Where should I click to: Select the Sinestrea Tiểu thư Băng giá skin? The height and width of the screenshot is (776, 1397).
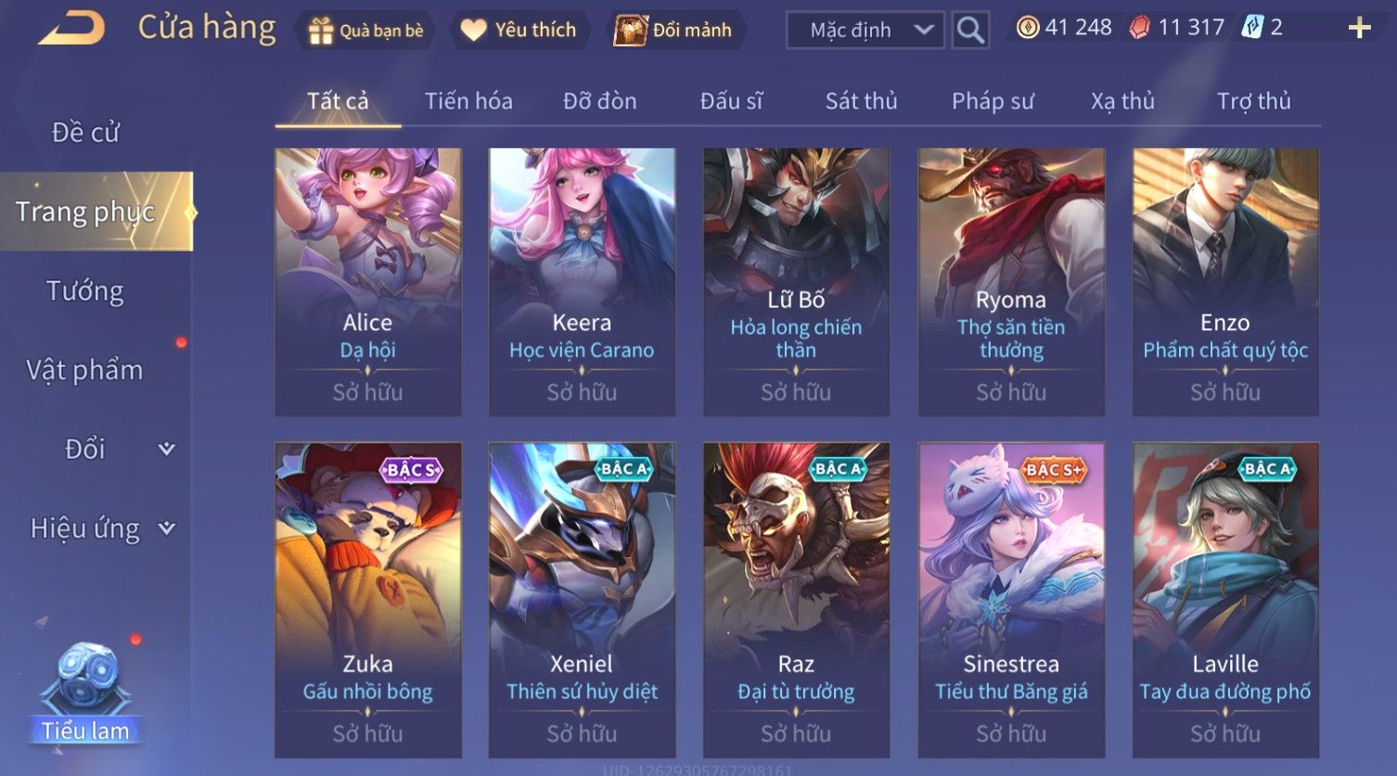(1011, 600)
